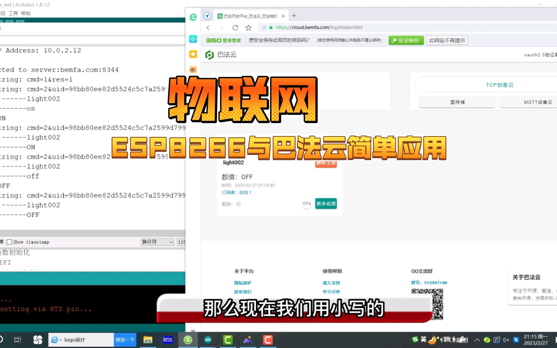Open the 接入文档 help link
This screenshot has height=348, width=557.
coord(331,283)
